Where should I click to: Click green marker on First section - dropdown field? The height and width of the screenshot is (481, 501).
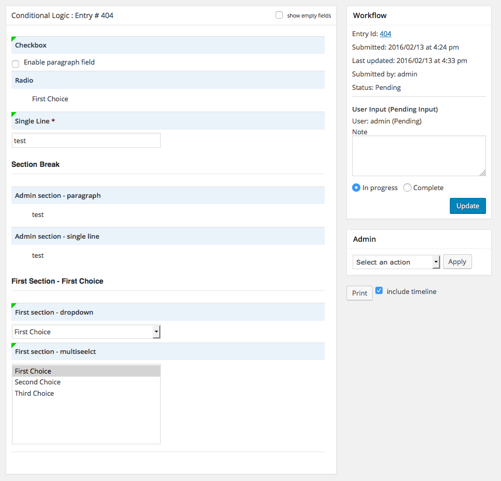13,305
